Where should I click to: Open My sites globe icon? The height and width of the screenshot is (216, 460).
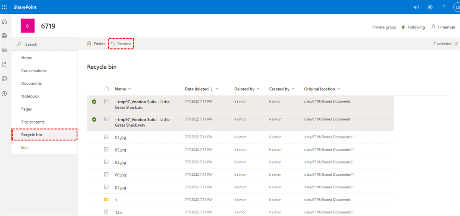[x=5, y=36]
